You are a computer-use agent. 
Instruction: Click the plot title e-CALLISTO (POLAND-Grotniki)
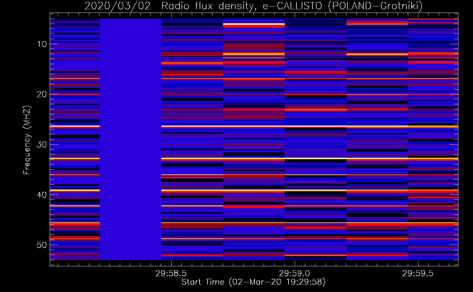[343, 6]
